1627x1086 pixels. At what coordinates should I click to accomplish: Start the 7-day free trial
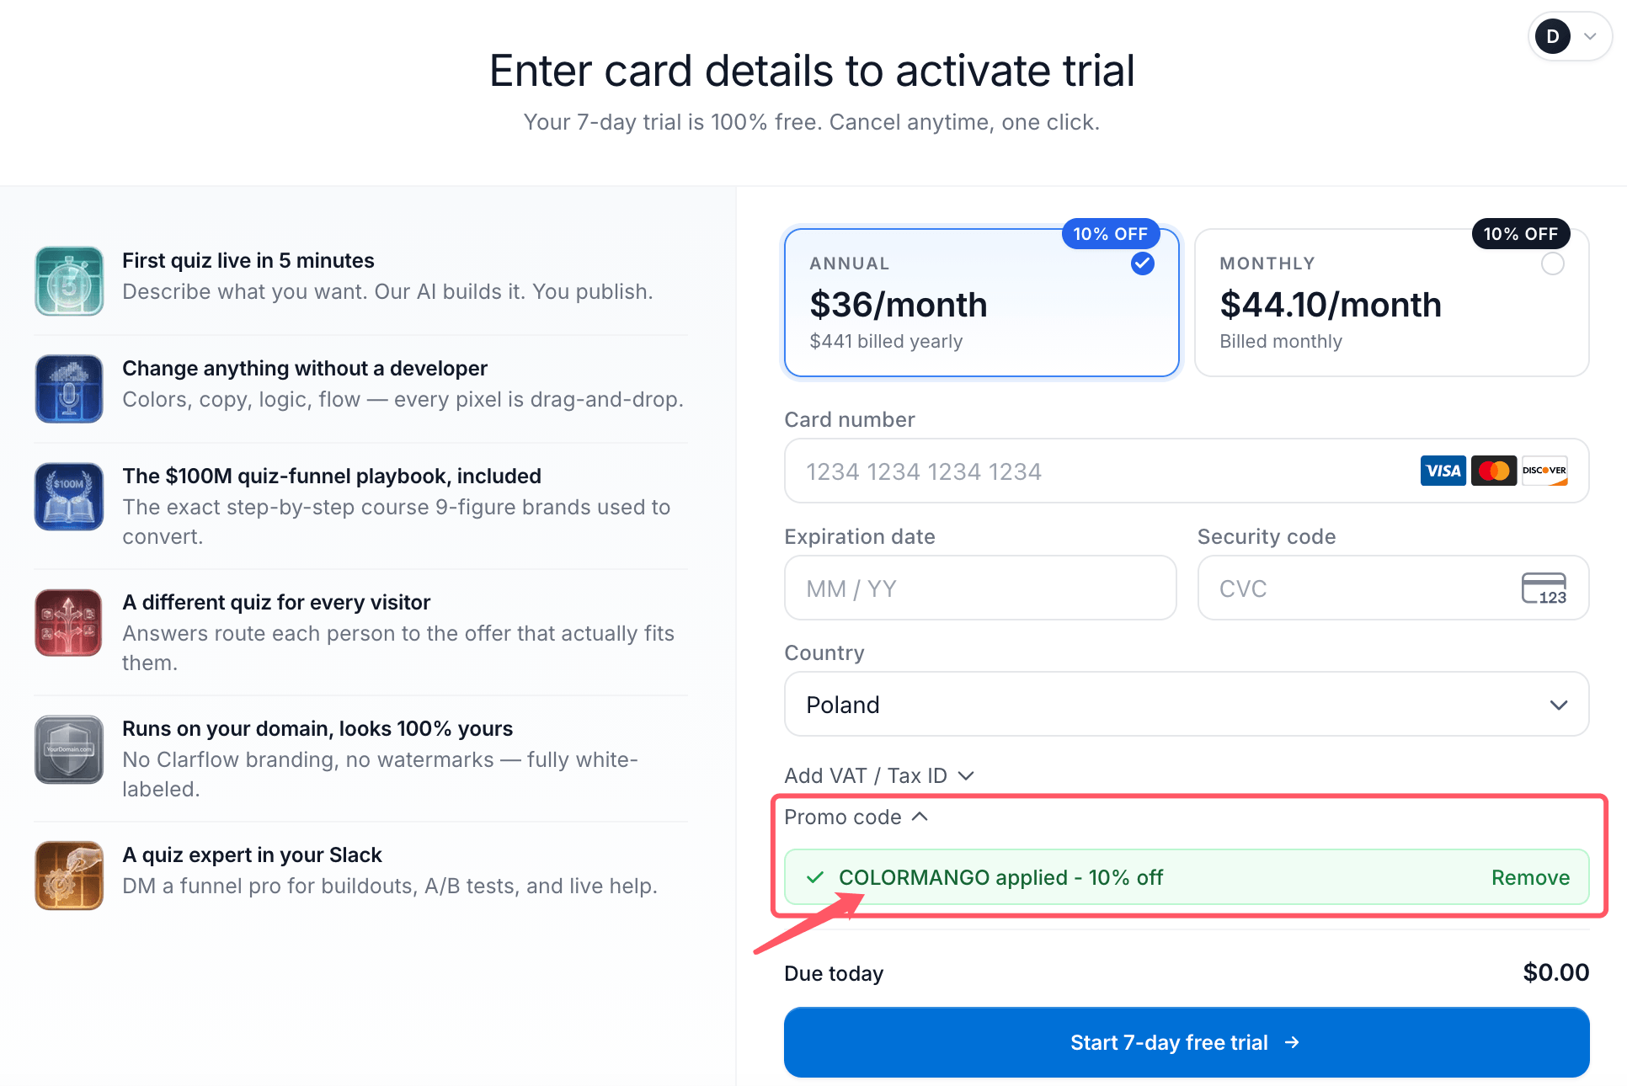click(x=1187, y=1042)
